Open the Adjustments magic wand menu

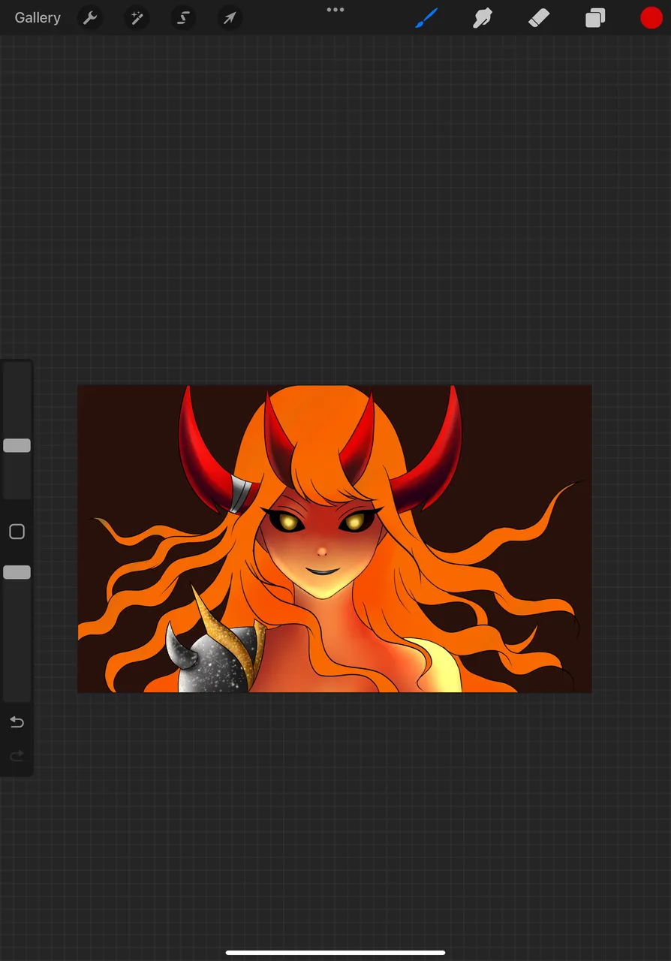click(x=137, y=18)
